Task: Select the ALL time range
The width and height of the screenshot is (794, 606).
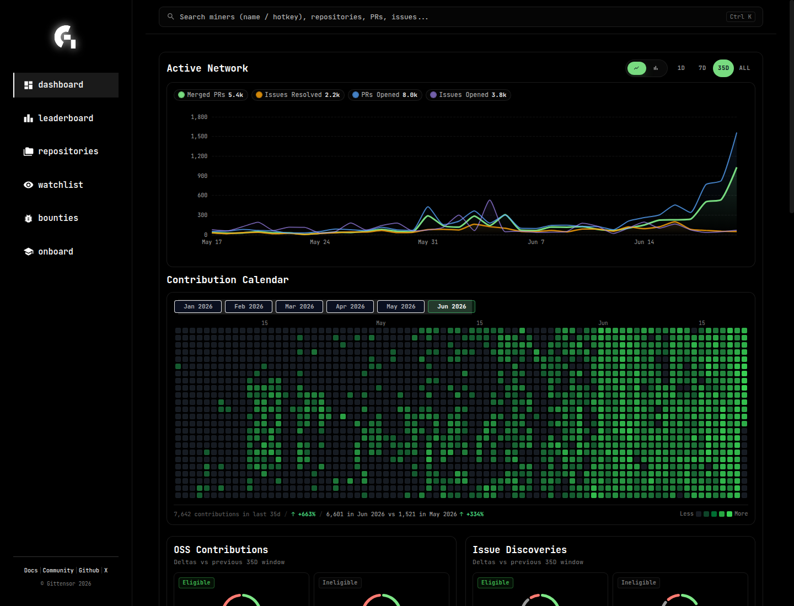Action: coord(744,68)
